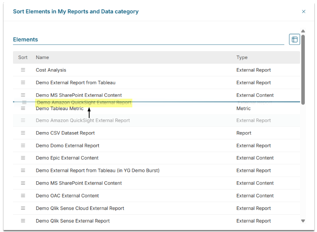Screen dimensions: 317x232
Task: Click the drag handle for Cost Analysis
Action: (x=23, y=70)
